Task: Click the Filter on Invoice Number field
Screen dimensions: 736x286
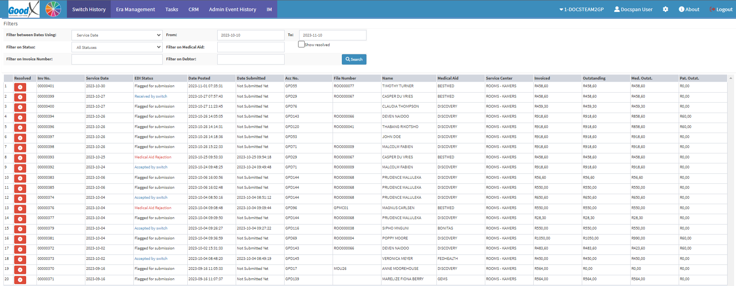Action: point(117,60)
